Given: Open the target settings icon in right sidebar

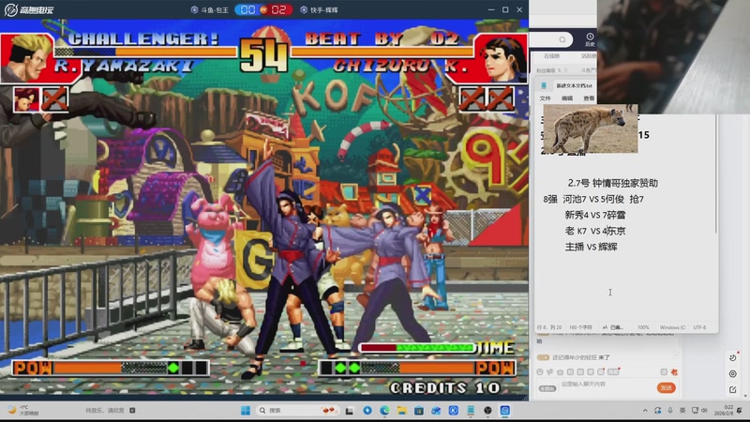Looking at the screenshot, I should (x=733, y=373).
